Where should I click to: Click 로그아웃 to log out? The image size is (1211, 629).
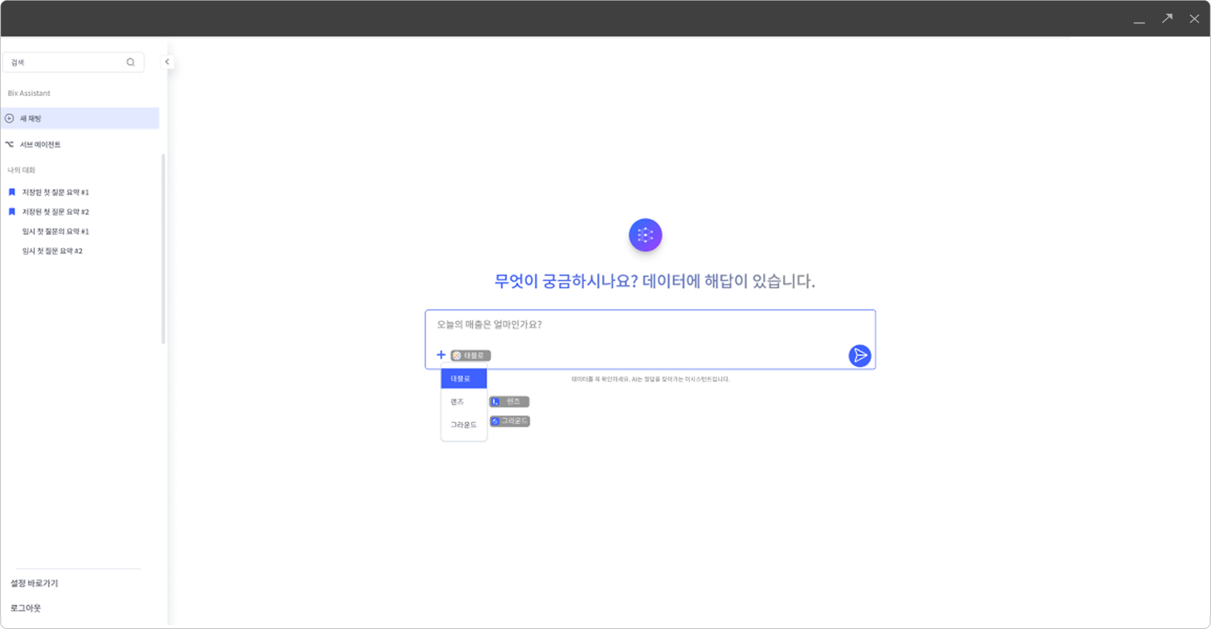26,608
